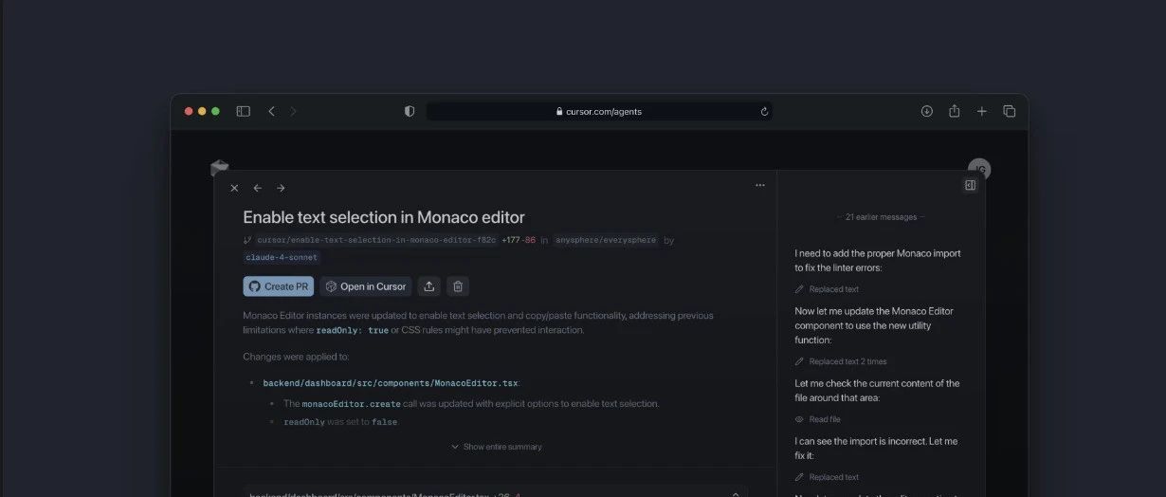Screen dimensions: 1166x497
Task: Collapse the MonacoEditor.tsx diff file header chevron
Action: pyautogui.click(x=736, y=493)
